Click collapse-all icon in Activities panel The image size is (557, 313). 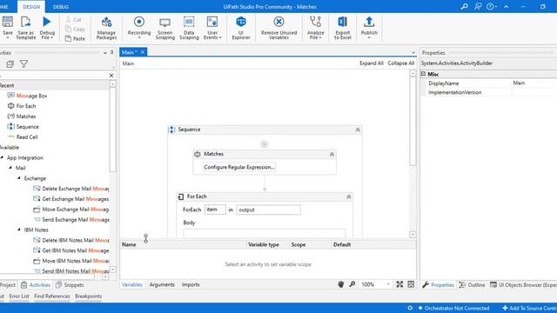tap(10, 63)
